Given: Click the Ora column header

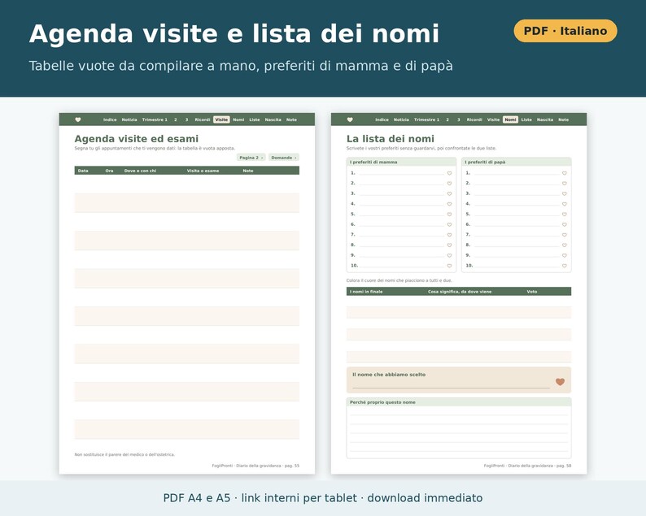Looking at the screenshot, I should [109, 171].
